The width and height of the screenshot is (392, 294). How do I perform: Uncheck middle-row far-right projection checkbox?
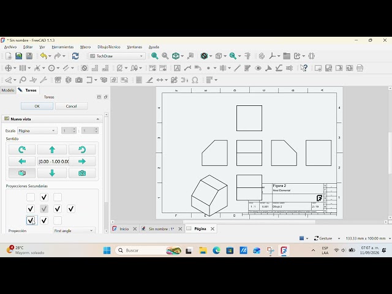coord(71,209)
